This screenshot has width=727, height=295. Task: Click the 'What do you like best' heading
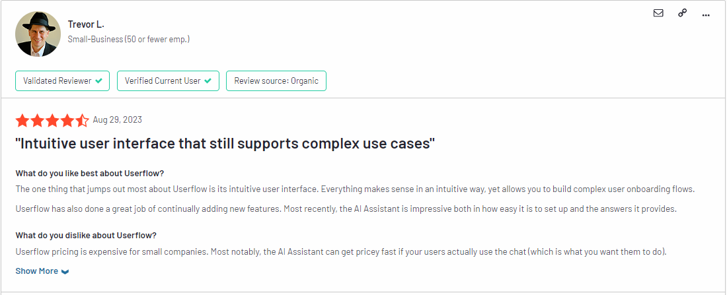(x=90, y=173)
